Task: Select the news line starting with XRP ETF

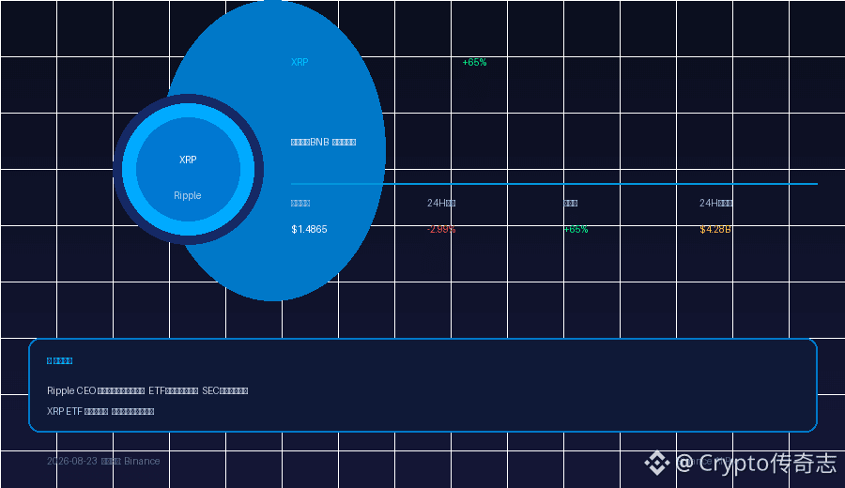Action: click(x=100, y=411)
